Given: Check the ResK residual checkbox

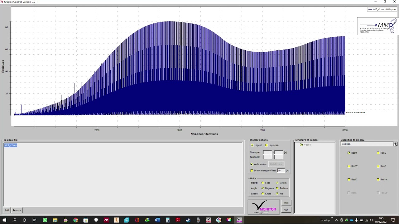Looking at the screenshot, I should (x=349, y=180).
